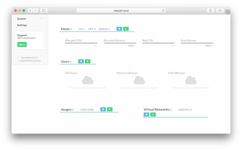The image size is (242, 150).
Task: Go back with the browser back arrow
Action: coord(30,11)
